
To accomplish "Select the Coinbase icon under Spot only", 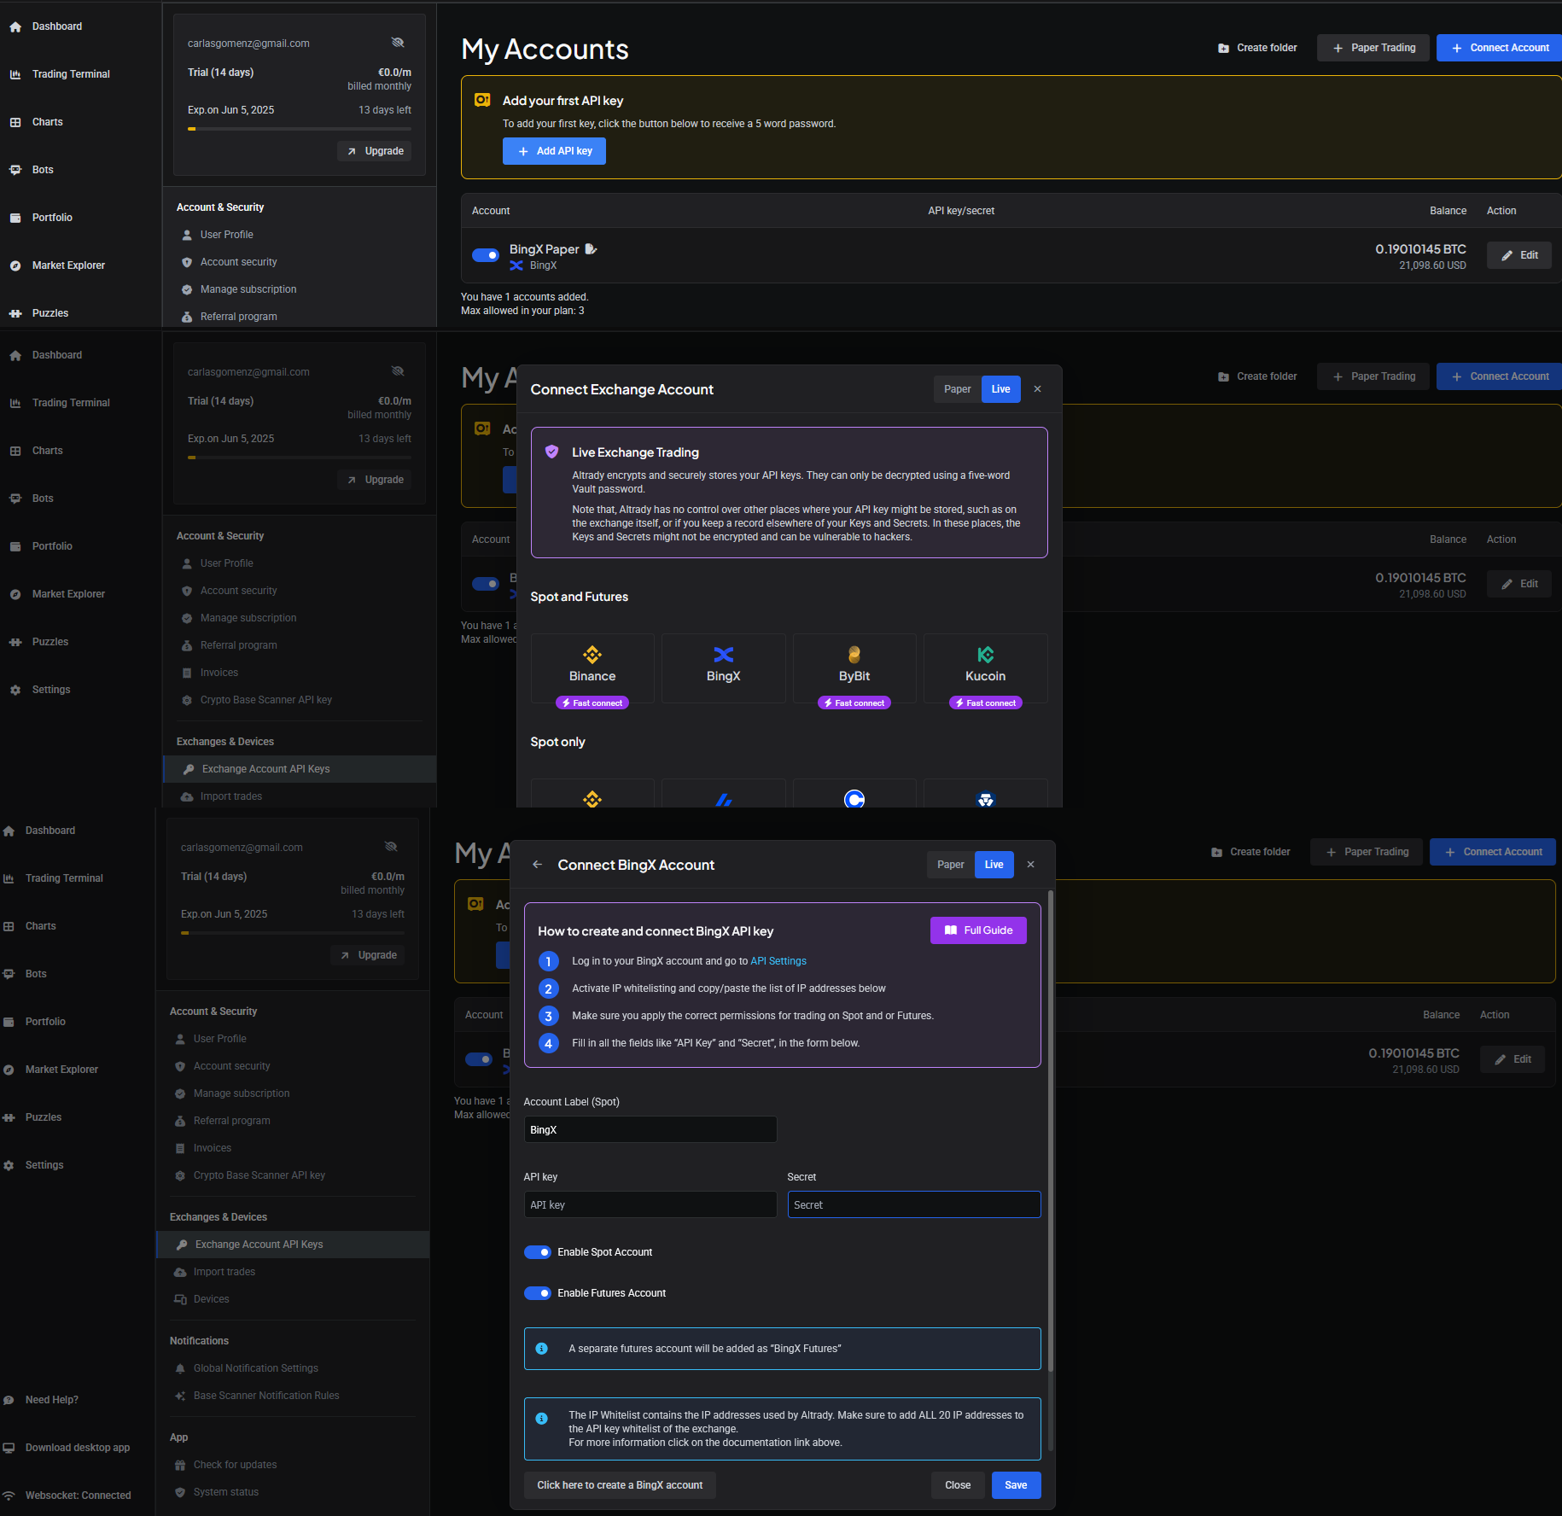I will [x=854, y=798].
